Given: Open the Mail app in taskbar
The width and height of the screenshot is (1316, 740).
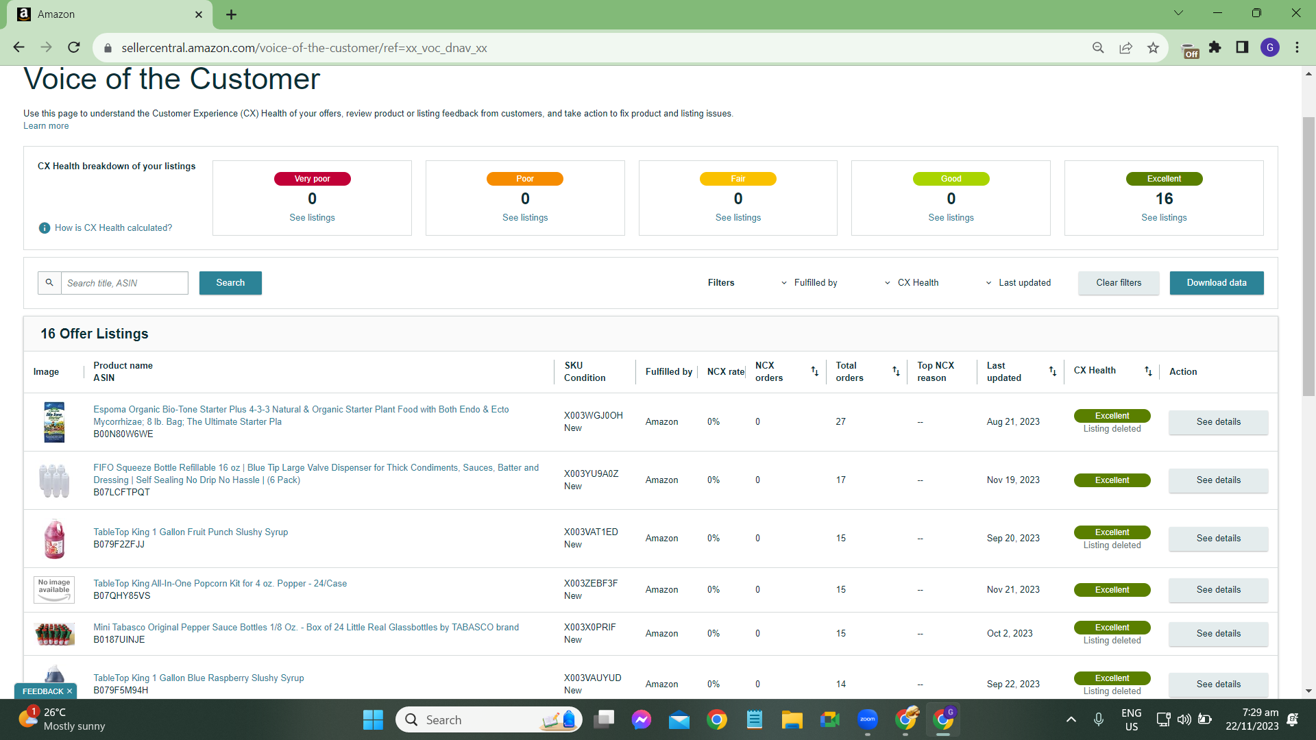Looking at the screenshot, I should [679, 719].
